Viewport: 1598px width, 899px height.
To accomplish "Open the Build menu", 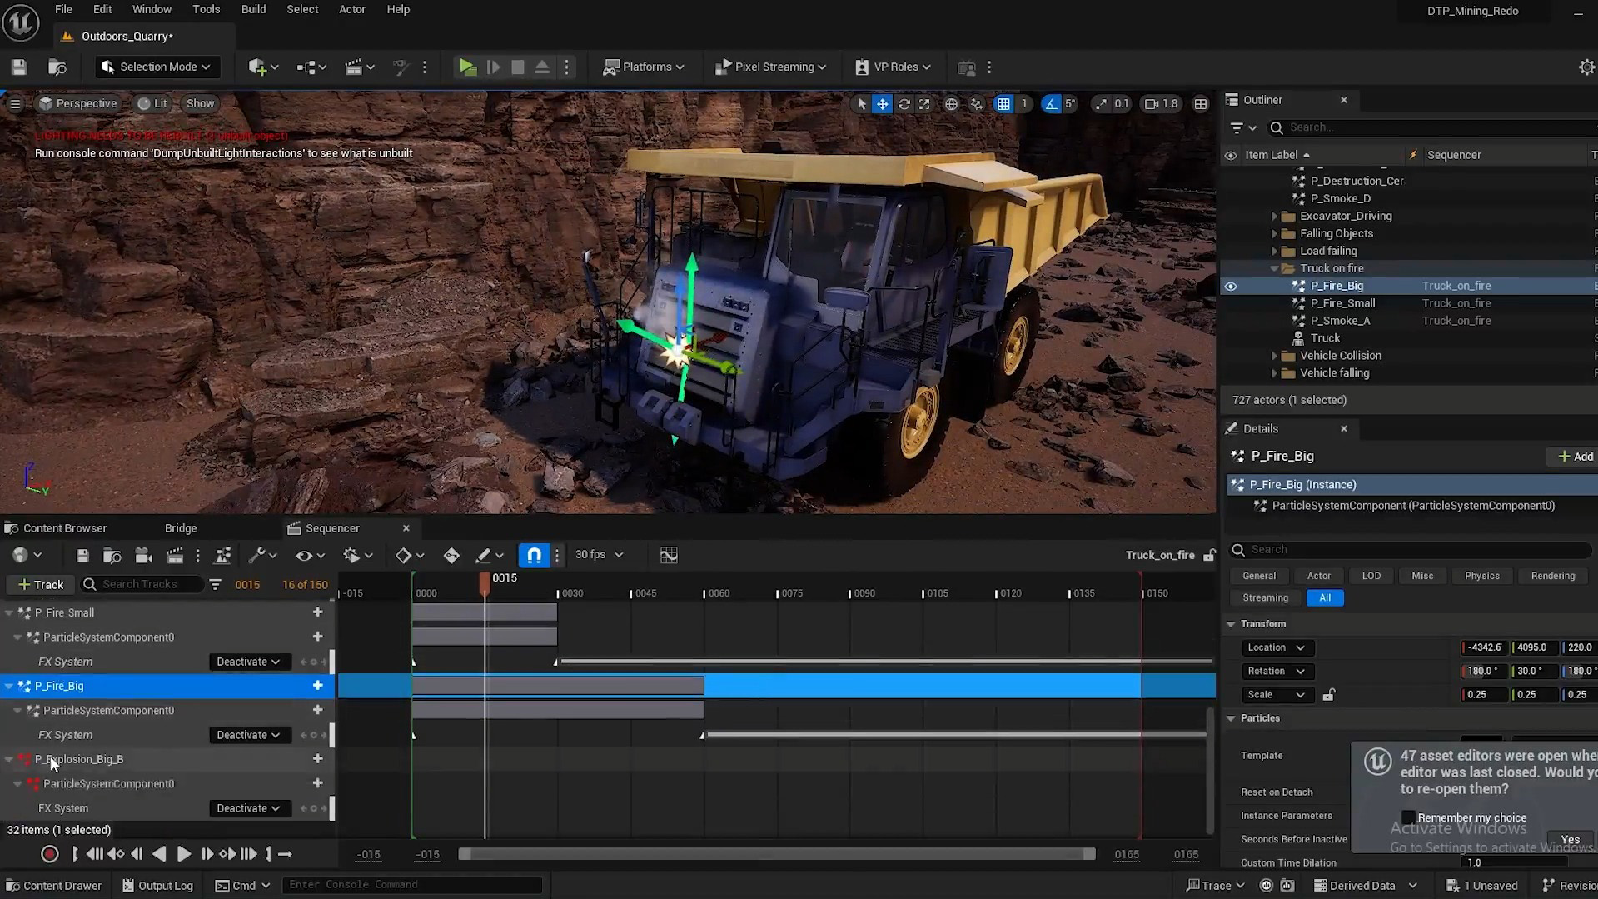I will 253,10.
